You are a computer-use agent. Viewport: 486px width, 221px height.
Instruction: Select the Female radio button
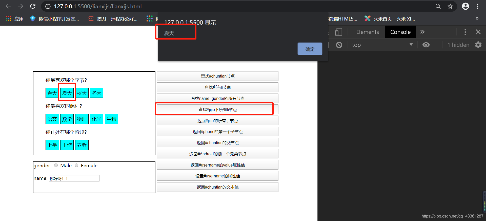pos(76,165)
